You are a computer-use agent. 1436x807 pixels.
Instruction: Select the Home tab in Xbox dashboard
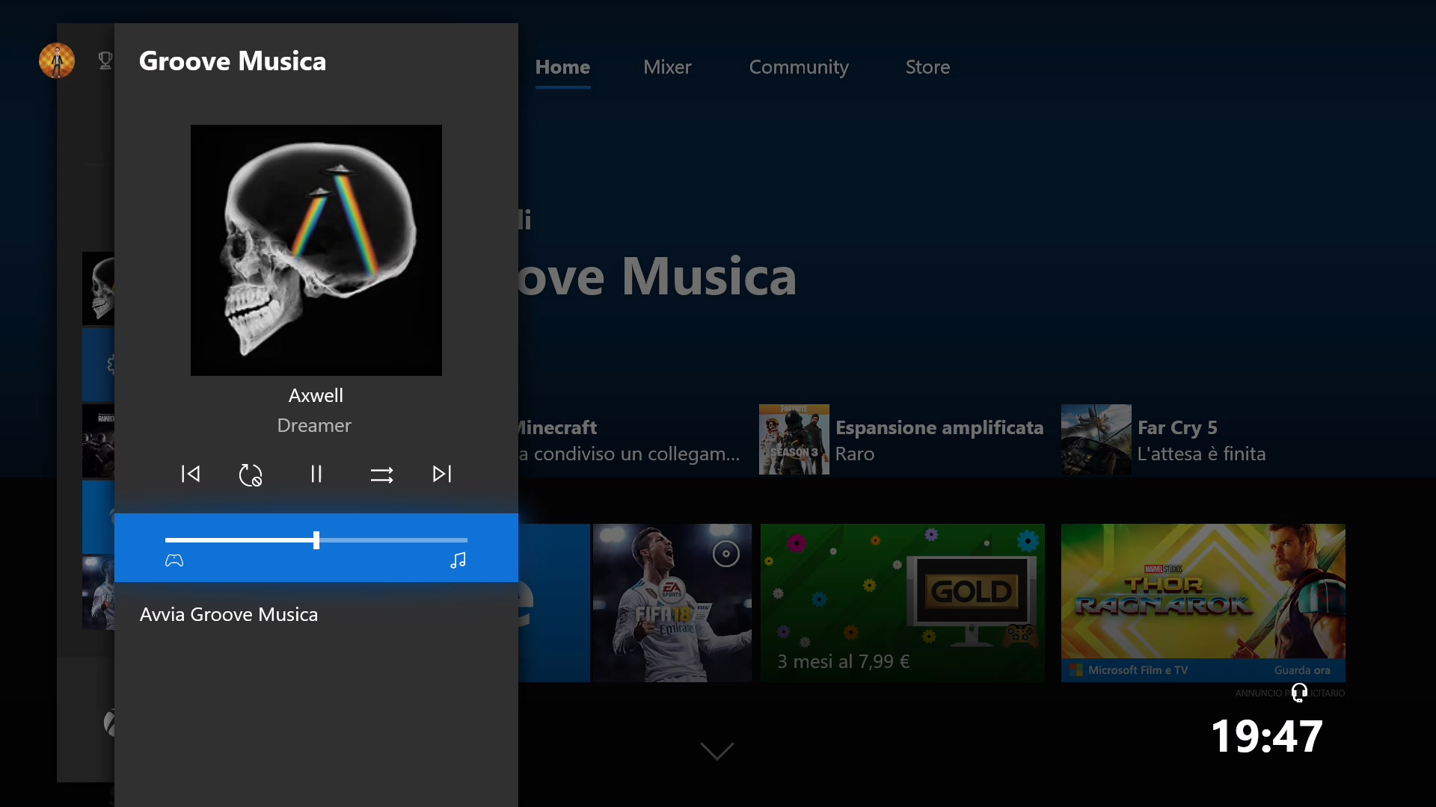coord(562,66)
